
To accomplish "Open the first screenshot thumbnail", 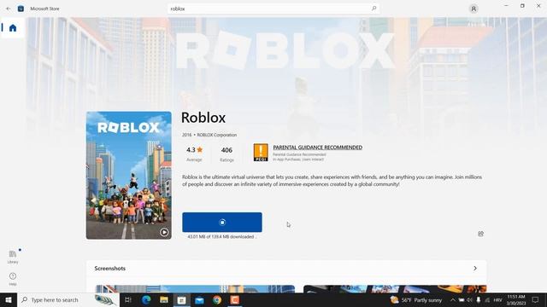I will [195, 289].
